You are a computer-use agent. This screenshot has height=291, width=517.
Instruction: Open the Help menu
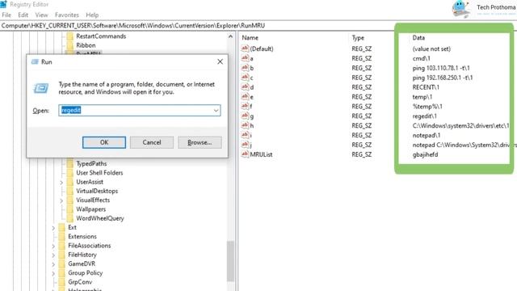click(92, 15)
